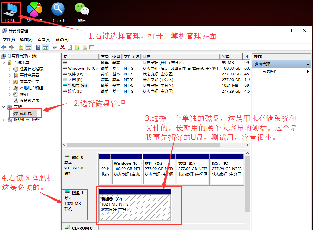The image size is (313, 230).
Task: Click the Up one level folder icon
Action: click(21, 47)
